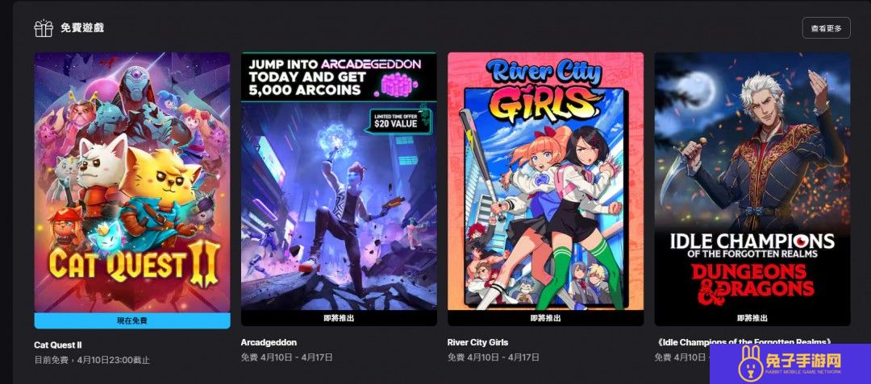
Task: Open the River City Girls title link
Action: click(477, 342)
